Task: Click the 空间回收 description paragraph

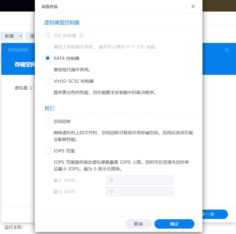Action: [x=123, y=136]
